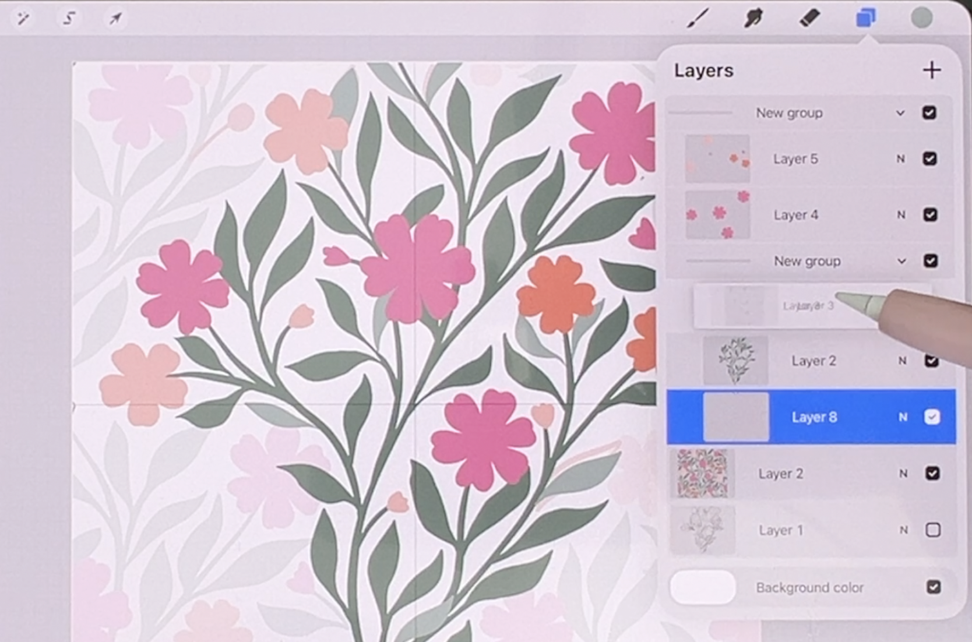Screen dimensions: 972x642
Task: Open blend mode N for Layer 5
Action: [901, 159]
